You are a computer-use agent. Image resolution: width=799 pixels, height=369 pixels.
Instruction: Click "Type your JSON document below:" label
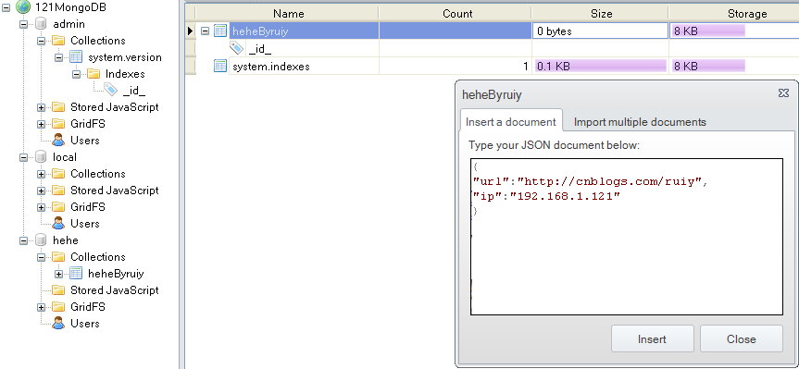point(554,145)
